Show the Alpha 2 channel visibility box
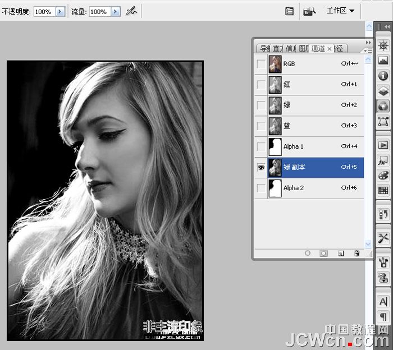The height and width of the screenshot is (350, 393). click(261, 188)
